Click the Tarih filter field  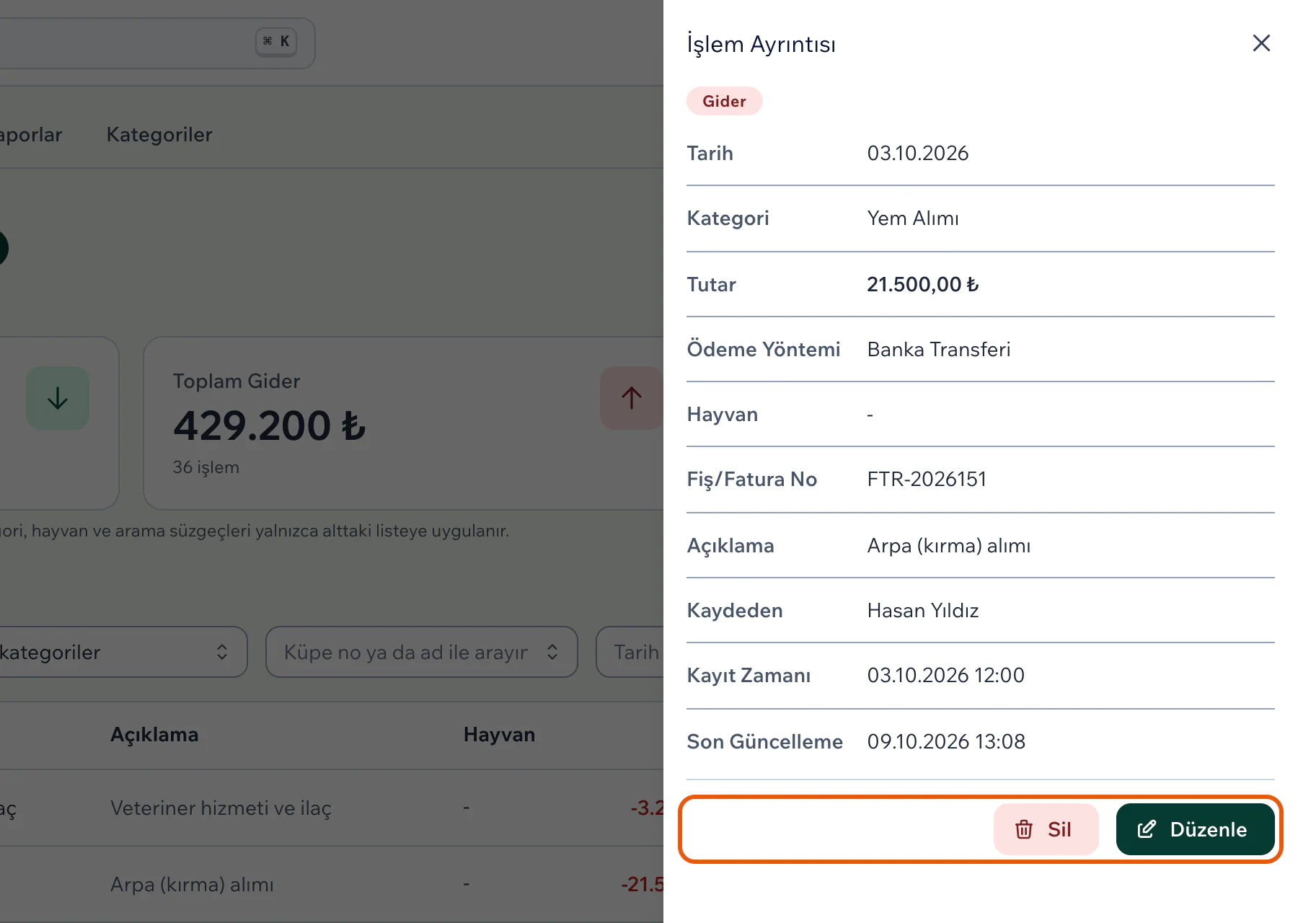click(630, 652)
